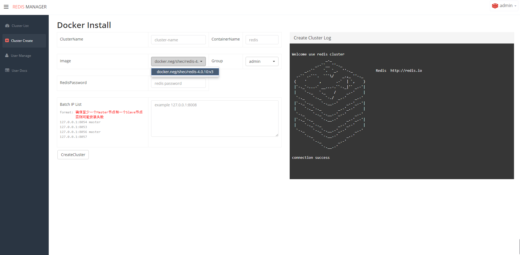Focus the ContainerName redis input field
Image resolution: width=520 pixels, height=255 pixels.
click(x=262, y=40)
